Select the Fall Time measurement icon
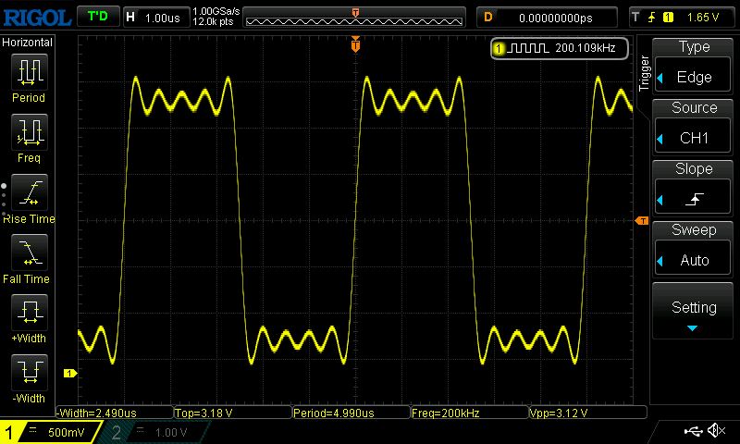Screen dimensions: 740x444 pos(30,252)
